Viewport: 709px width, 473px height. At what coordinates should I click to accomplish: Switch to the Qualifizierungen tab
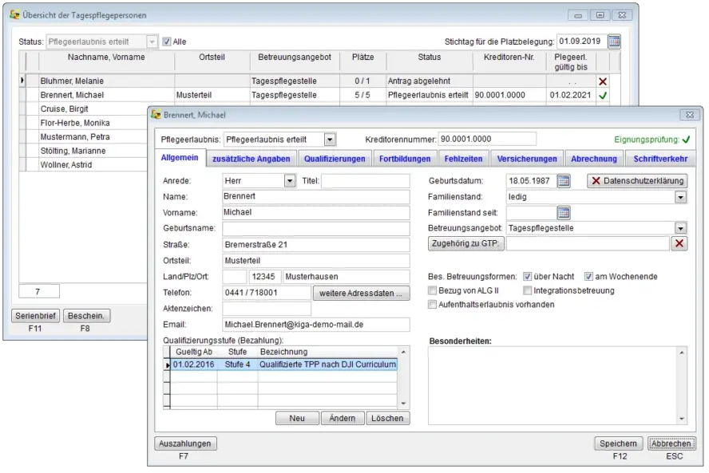coord(335,159)
